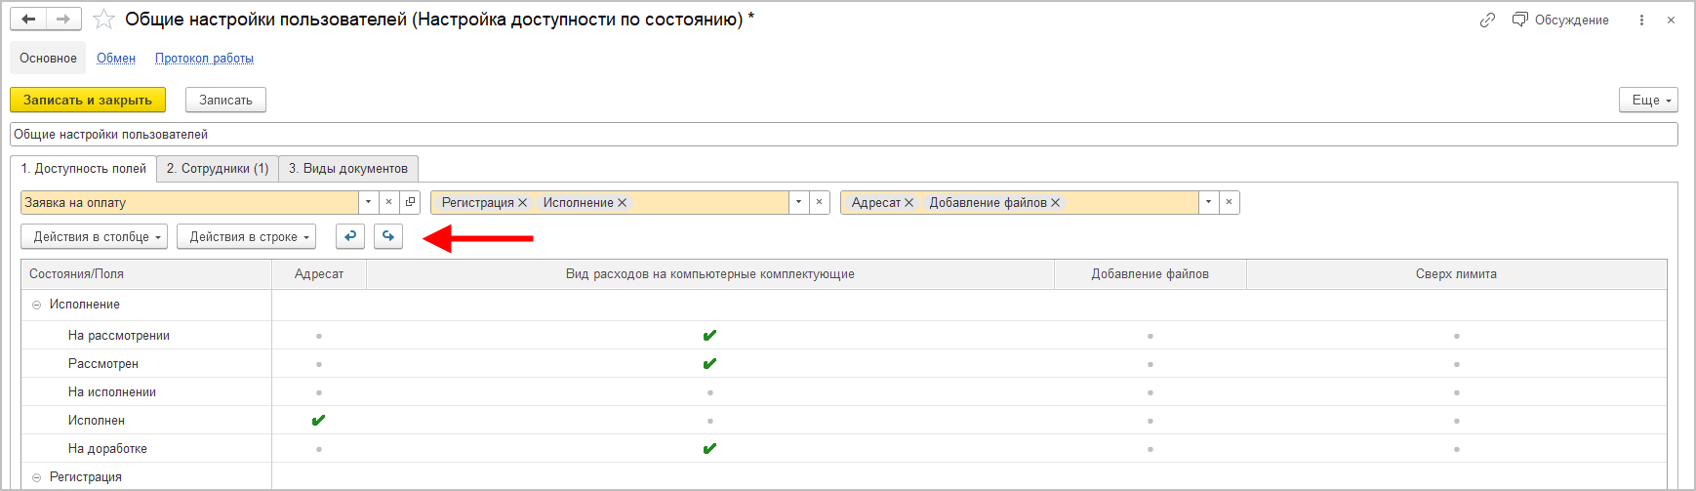Toggle checkmark for На рассмотрении expense type
Viewport: 1696px width, 491px height.
coord(709,336)
